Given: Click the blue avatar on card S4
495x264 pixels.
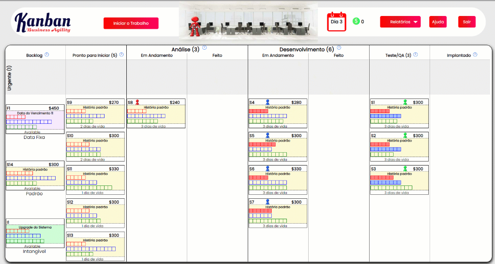Looking at the screenshot, I should 267,102.
